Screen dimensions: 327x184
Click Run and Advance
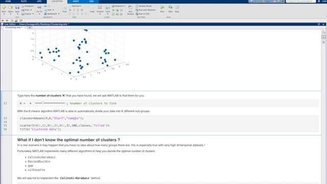[x=146, y=10]
